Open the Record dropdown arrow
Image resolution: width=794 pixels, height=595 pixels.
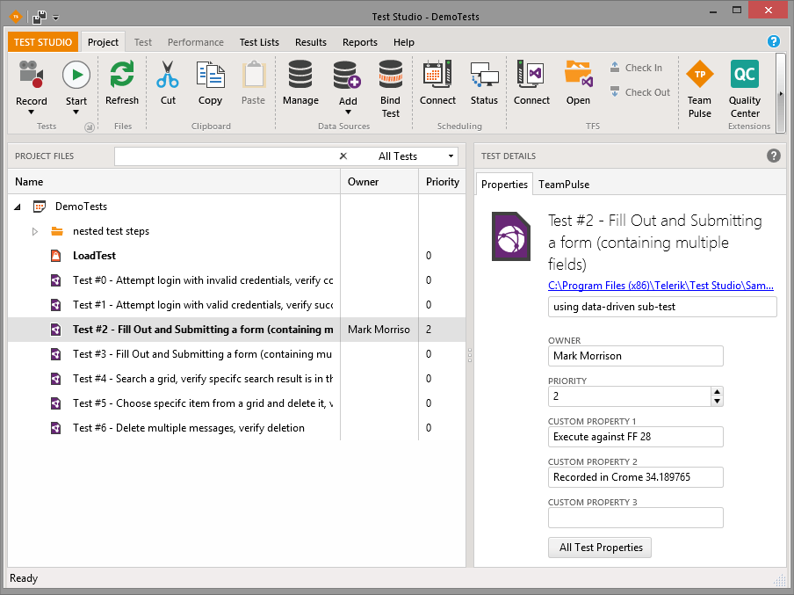click(31, 112)
